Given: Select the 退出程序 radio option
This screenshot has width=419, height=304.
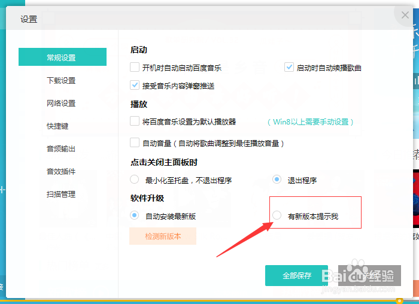Looking at the screenshot, I should coord(277,180).
